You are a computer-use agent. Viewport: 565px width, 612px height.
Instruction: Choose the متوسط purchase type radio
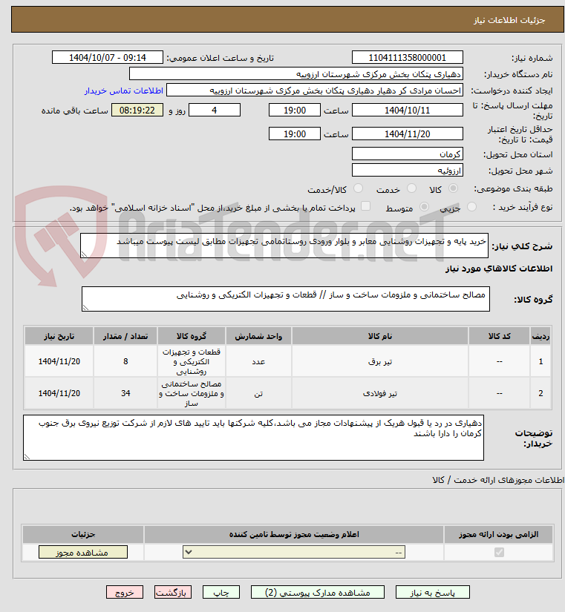[424, 207]
